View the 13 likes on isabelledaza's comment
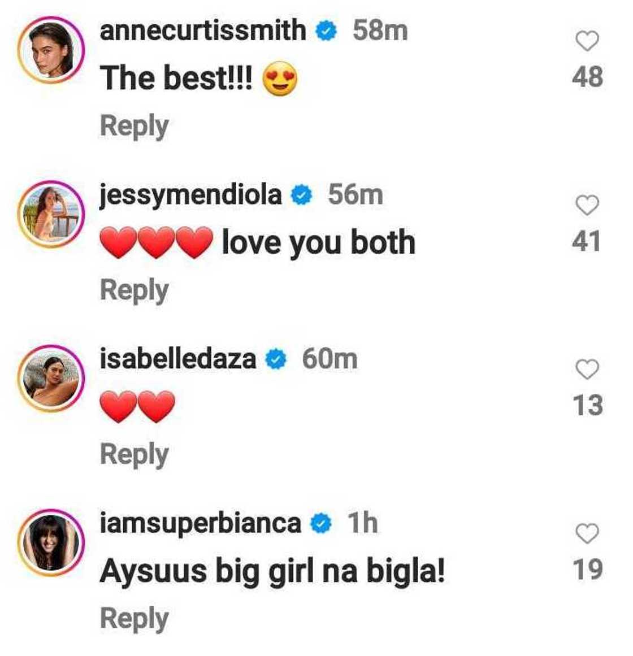This screenshot has height=656, width=633. point(590,404)
